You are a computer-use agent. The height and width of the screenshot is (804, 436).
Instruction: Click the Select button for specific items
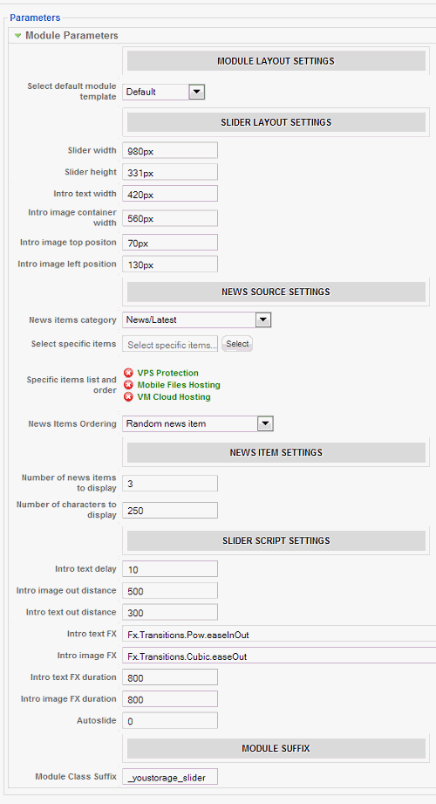pos(237,344)
